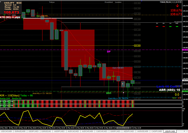Open the CADJPY,M30 chart tab
The width and height of the screenshot is (188, 133).
pos(156,131)
